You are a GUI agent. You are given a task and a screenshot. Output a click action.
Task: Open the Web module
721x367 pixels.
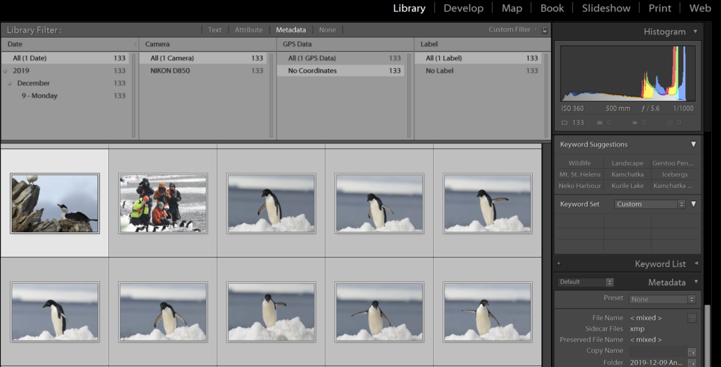click(x=700, y=8)
